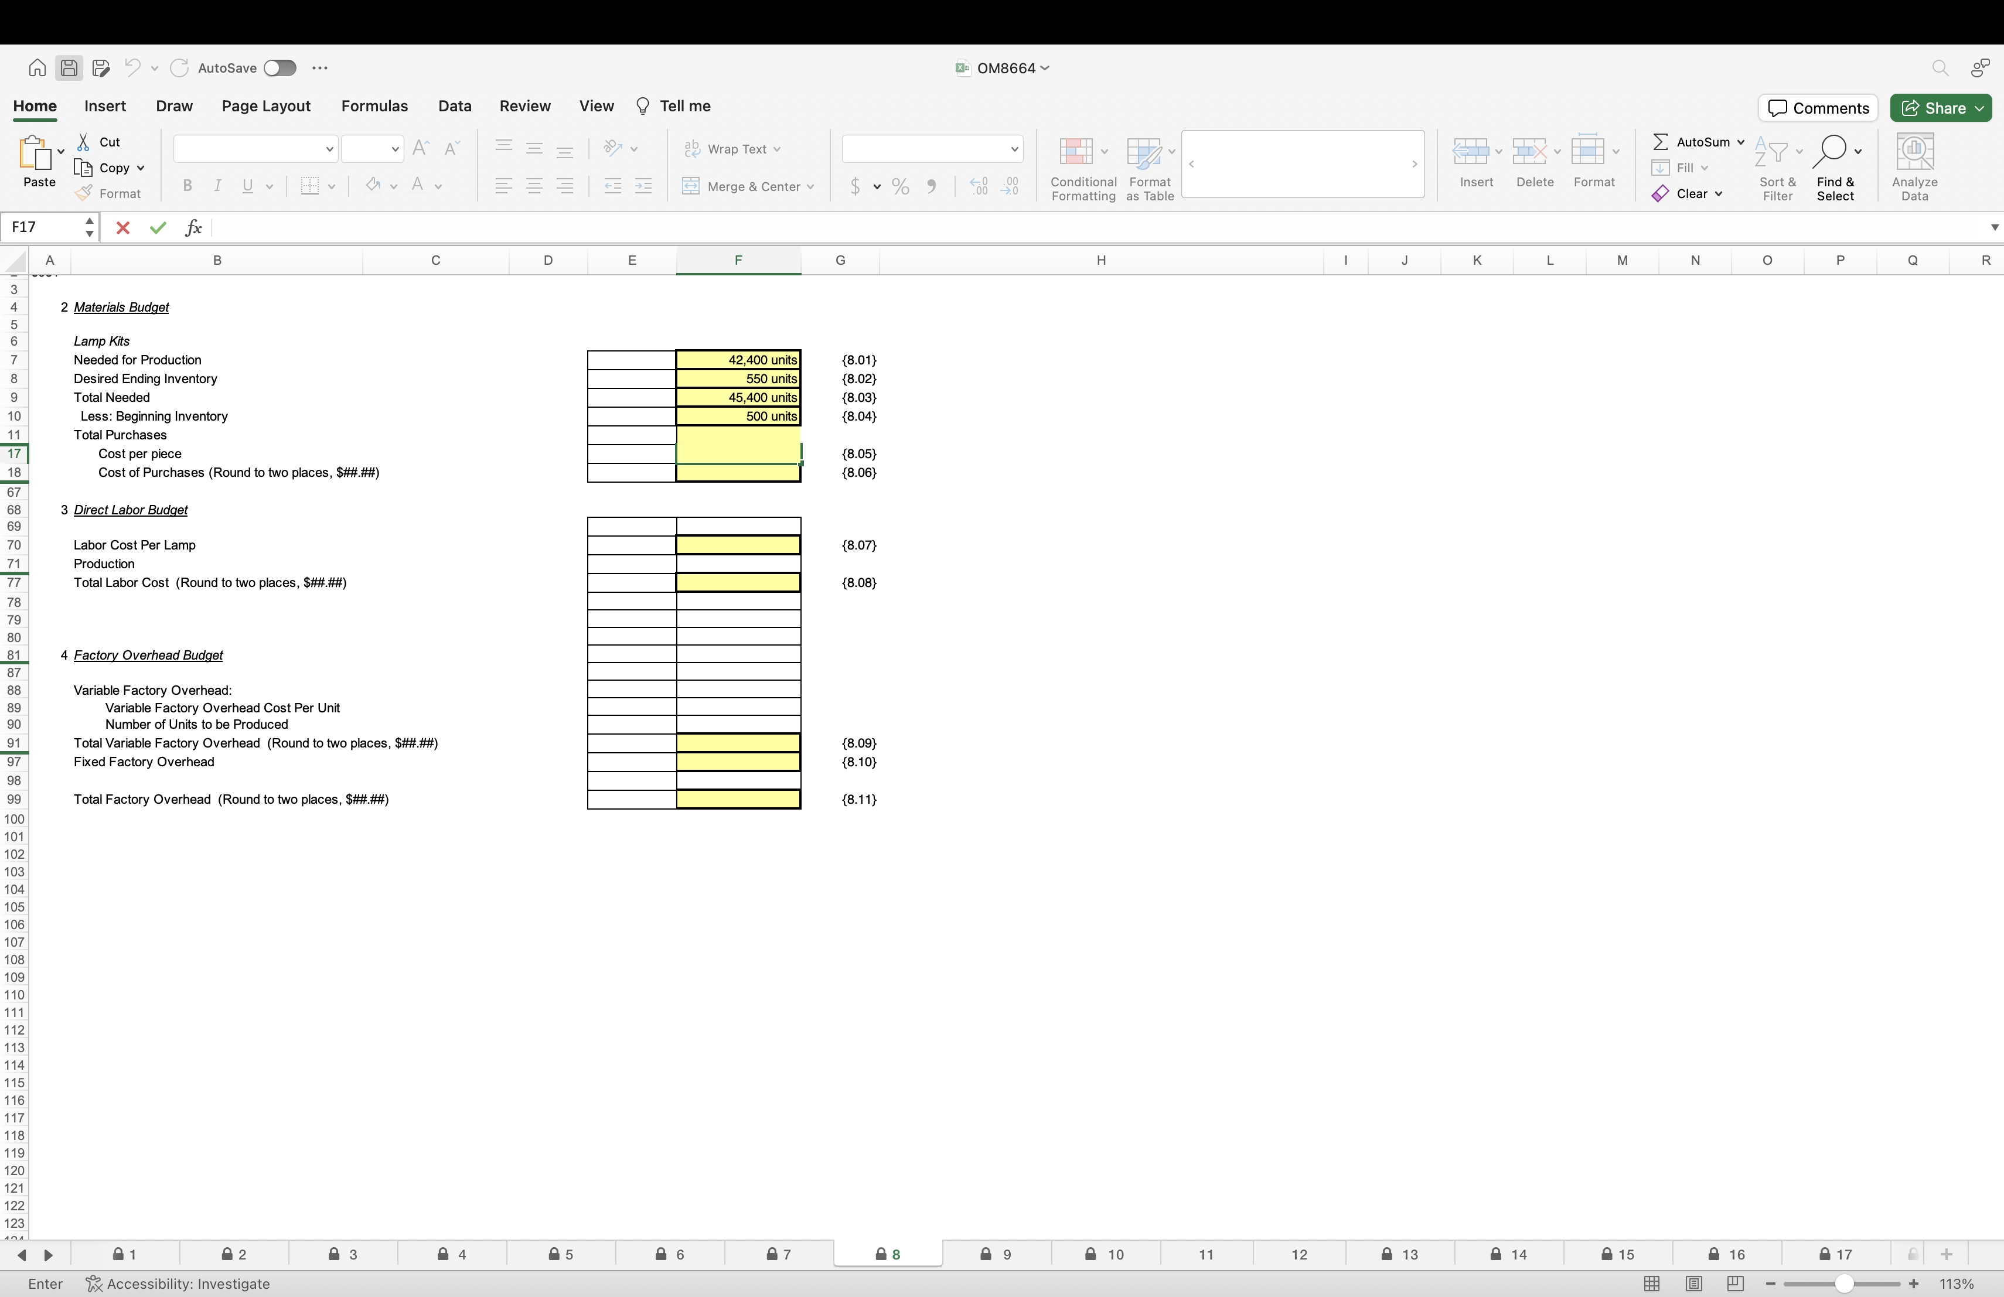Click the Save icon in title bar
The width and height of the screenshot is (2004, 1297).
(x=69, y=68)
